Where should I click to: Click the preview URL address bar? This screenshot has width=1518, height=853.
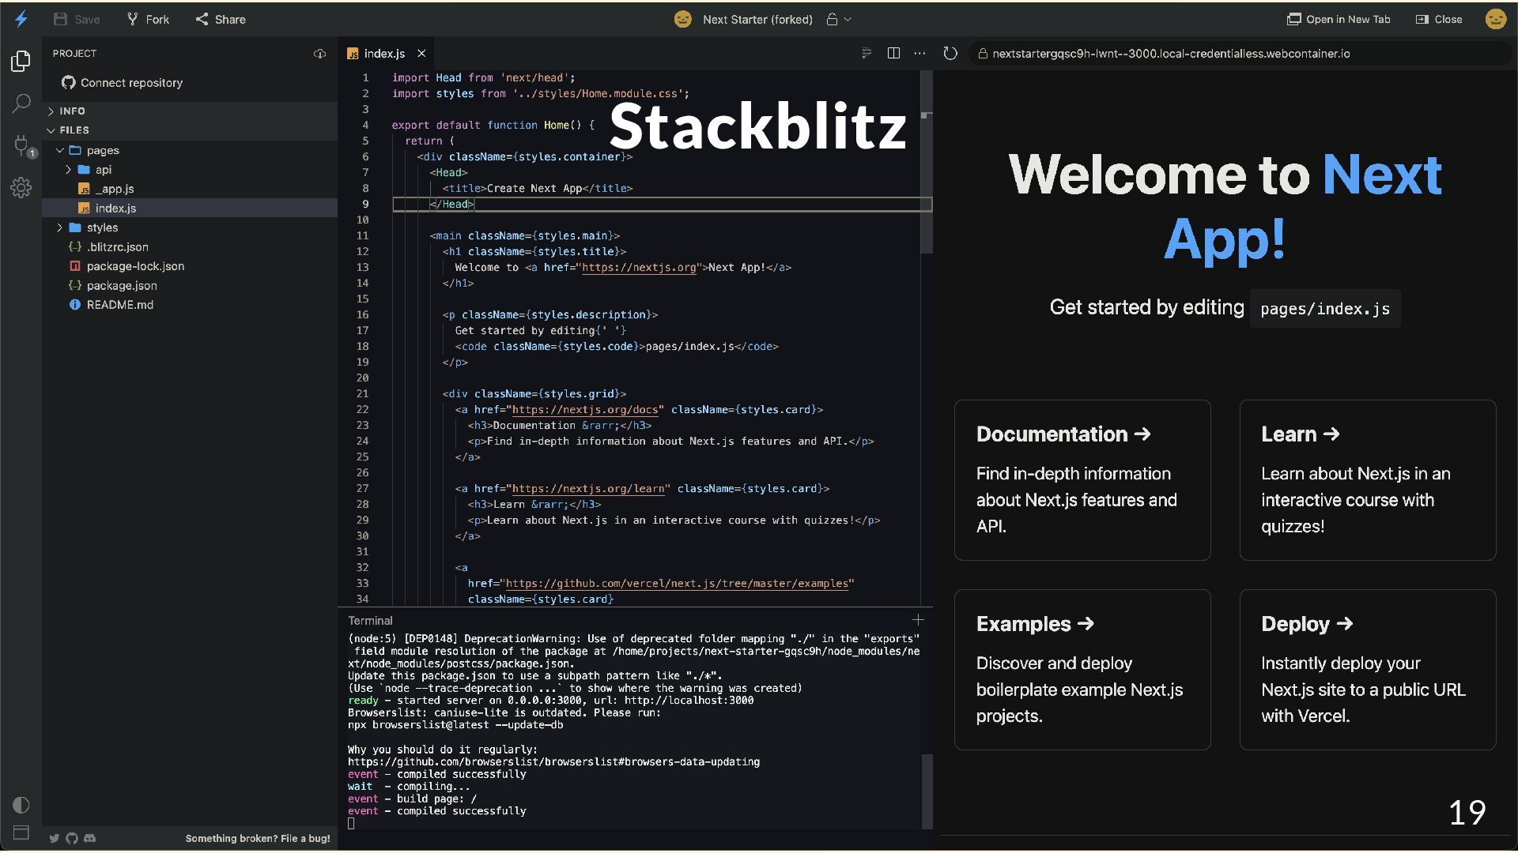click(1170, 54)
